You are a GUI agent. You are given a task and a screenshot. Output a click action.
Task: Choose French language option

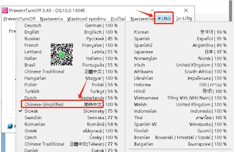pos(71,45)
